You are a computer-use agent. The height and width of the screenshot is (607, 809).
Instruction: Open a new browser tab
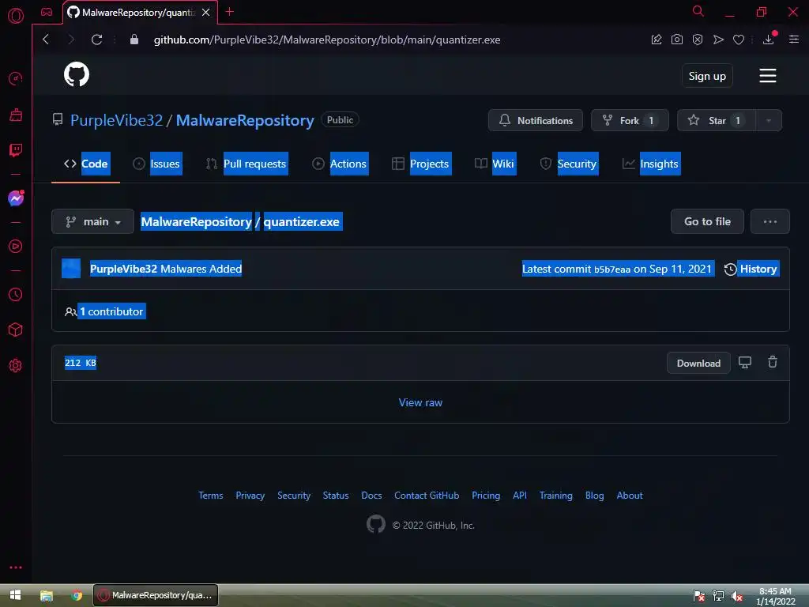pyautogui.click(x=230, y=11)
